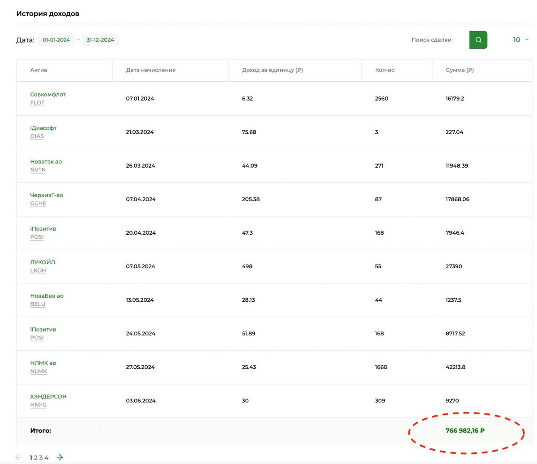The width and height of the screenshot is (537, 464).
Task: Select quantity value 309
Action: [x=380, y=401]
